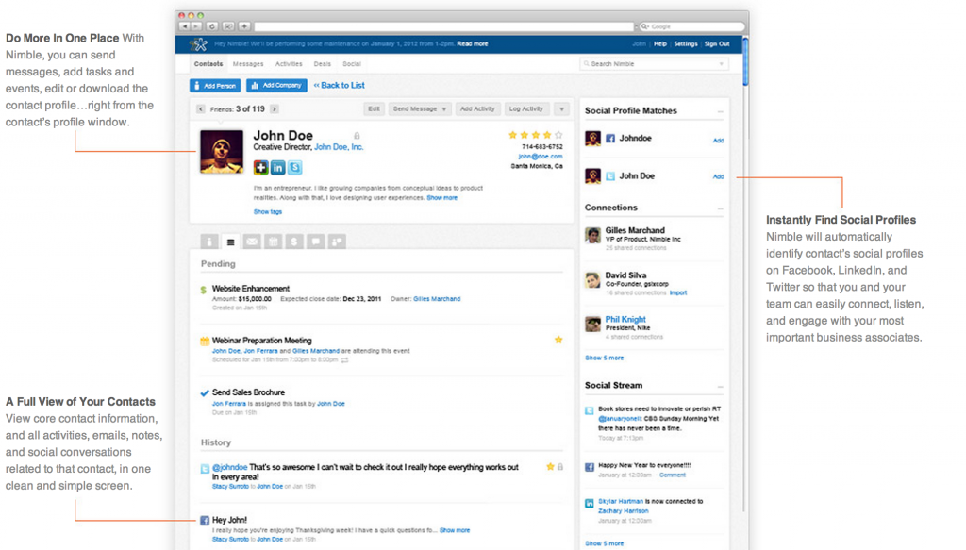Image resolution: width=966 pixels, height=550 pixels.
Task: Open the comment bubble tab icon
Action: pyautogui.click(x=315, y=242)
